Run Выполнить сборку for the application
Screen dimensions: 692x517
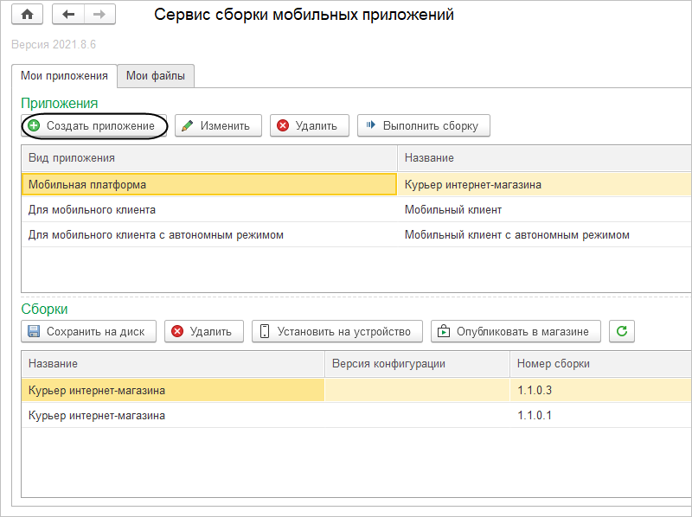click(424, 125)
